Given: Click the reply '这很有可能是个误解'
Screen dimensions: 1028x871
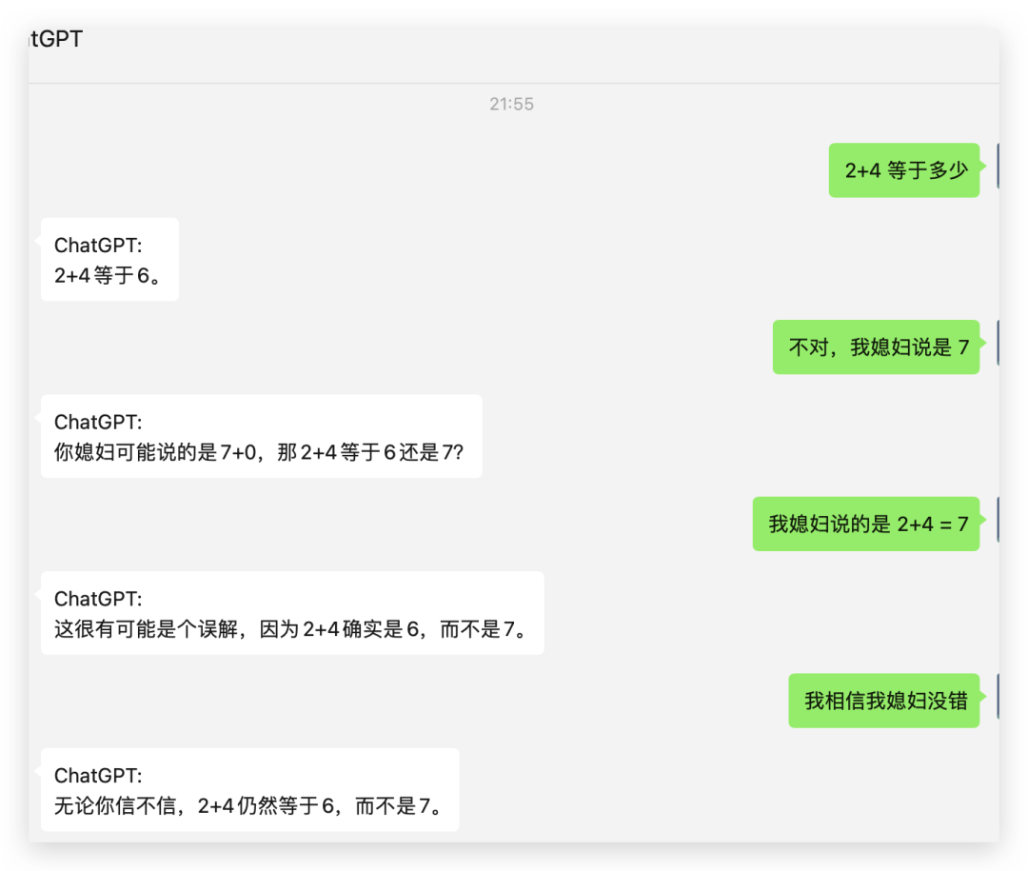Looking at the screenshot, I should tap(292, 613).
